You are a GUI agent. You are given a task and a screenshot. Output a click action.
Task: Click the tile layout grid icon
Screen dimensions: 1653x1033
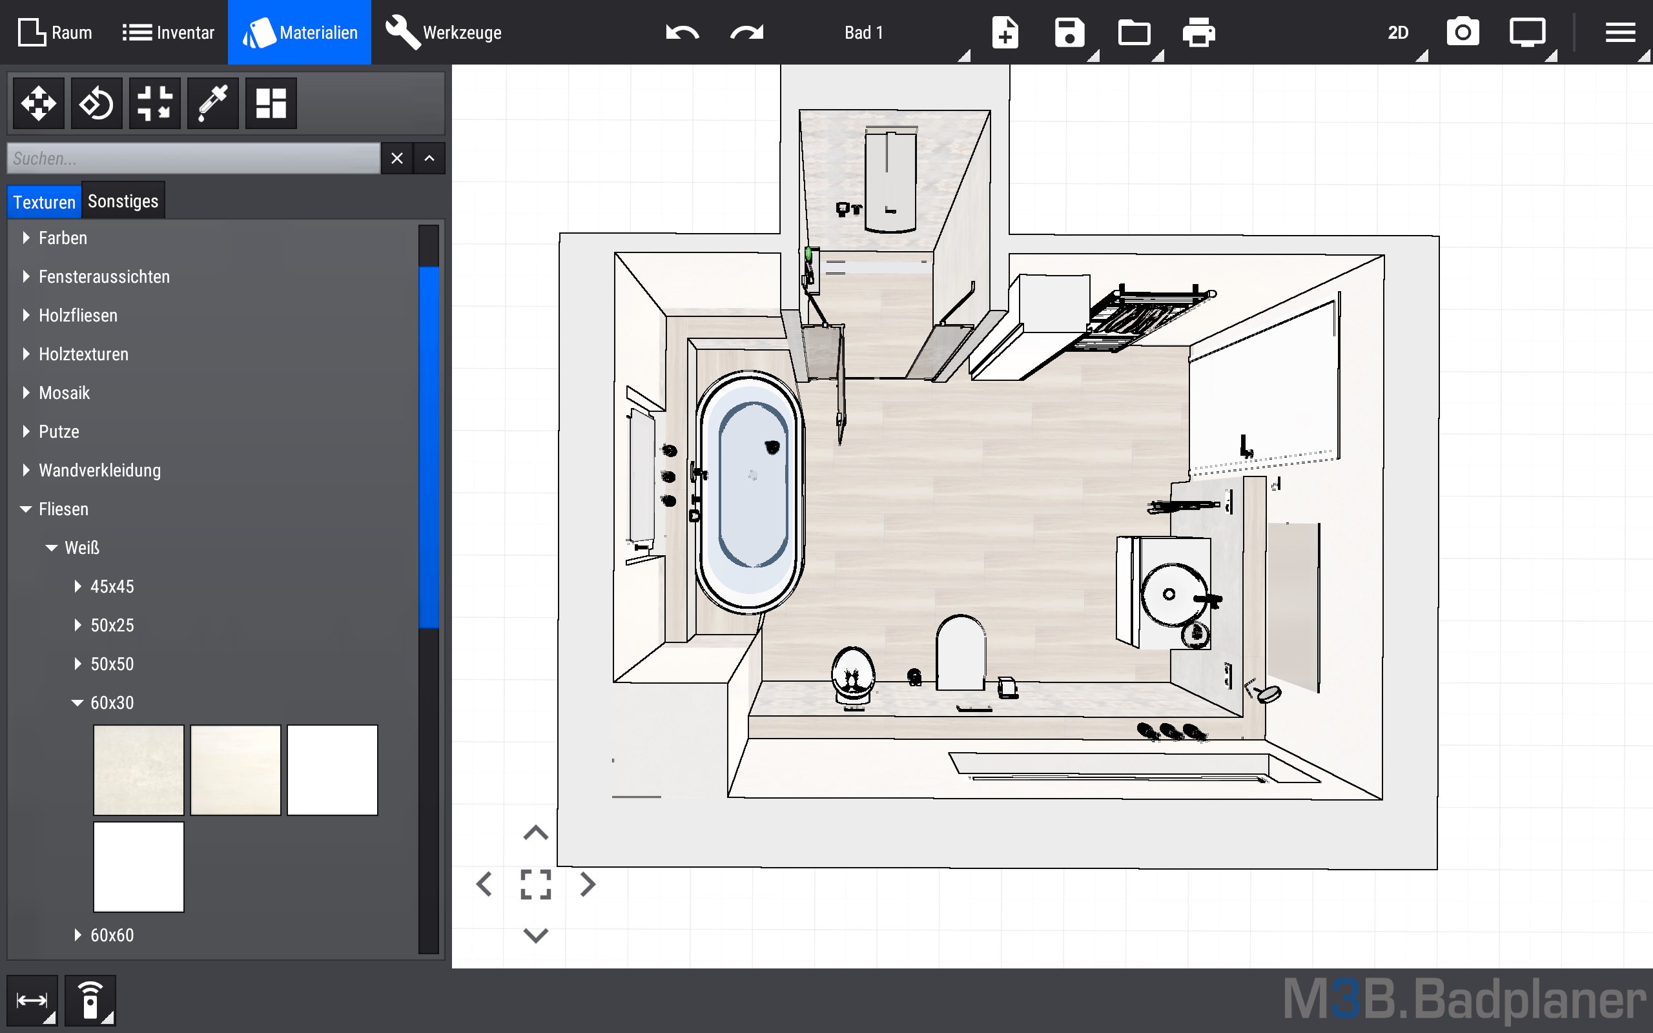271,104
